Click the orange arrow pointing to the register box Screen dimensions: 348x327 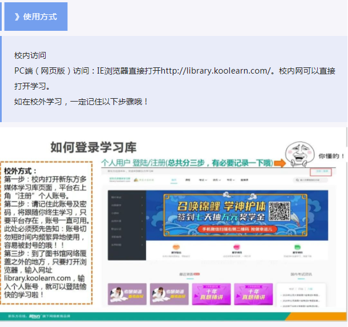point(278,163)
